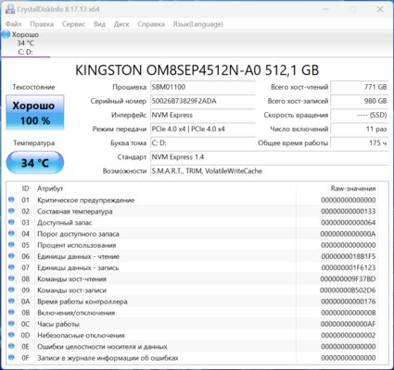Click the blue Хорошо 100 % health status button

click(35, 112)
